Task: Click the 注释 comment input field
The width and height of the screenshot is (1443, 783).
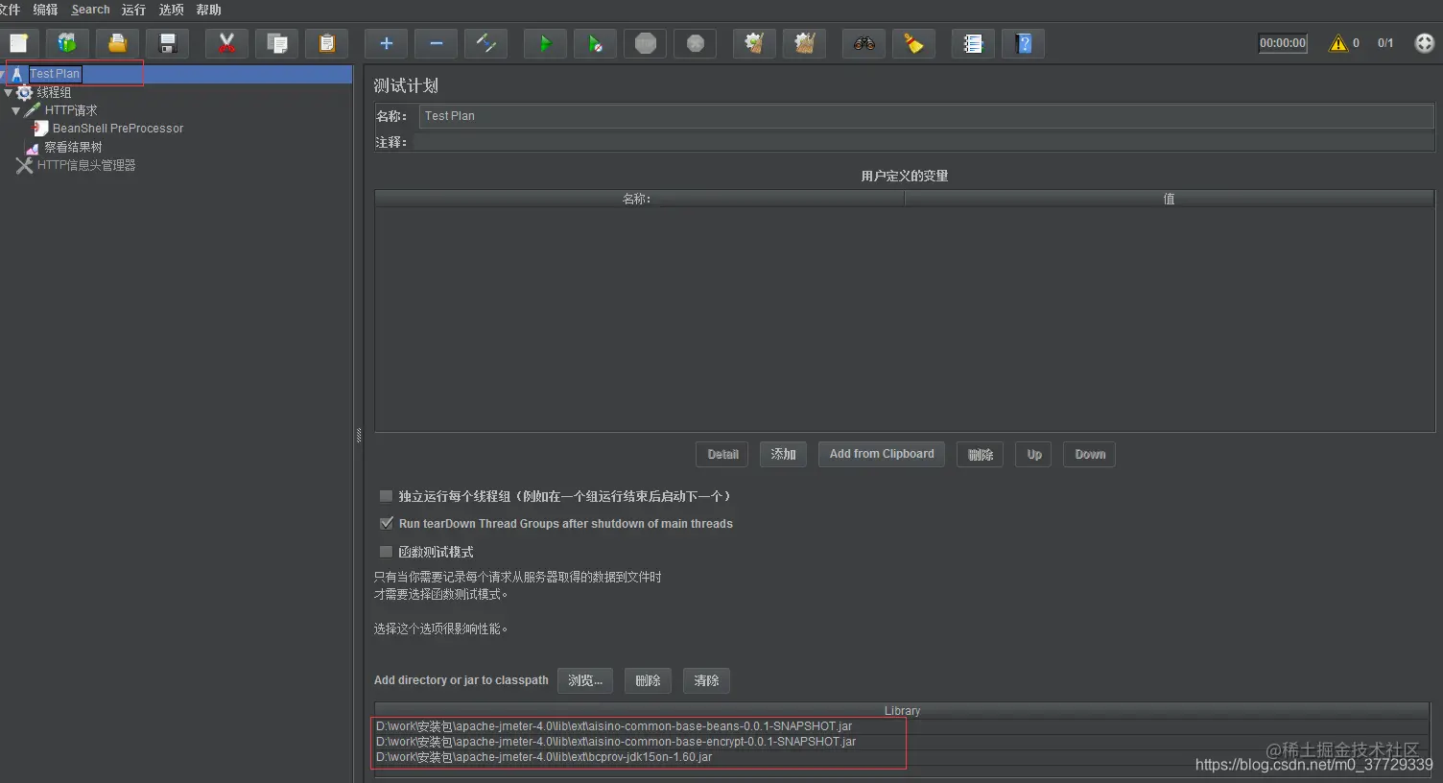Action: tap(923, 142)
